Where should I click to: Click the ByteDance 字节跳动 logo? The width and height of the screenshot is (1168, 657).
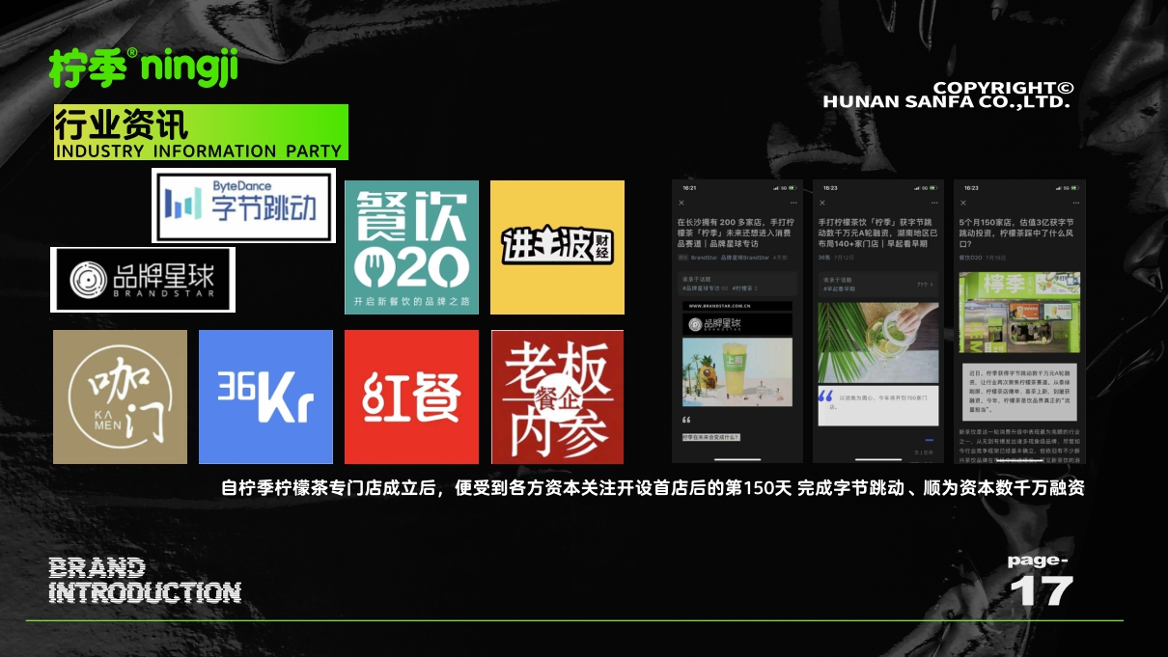(x=243, y=205)
